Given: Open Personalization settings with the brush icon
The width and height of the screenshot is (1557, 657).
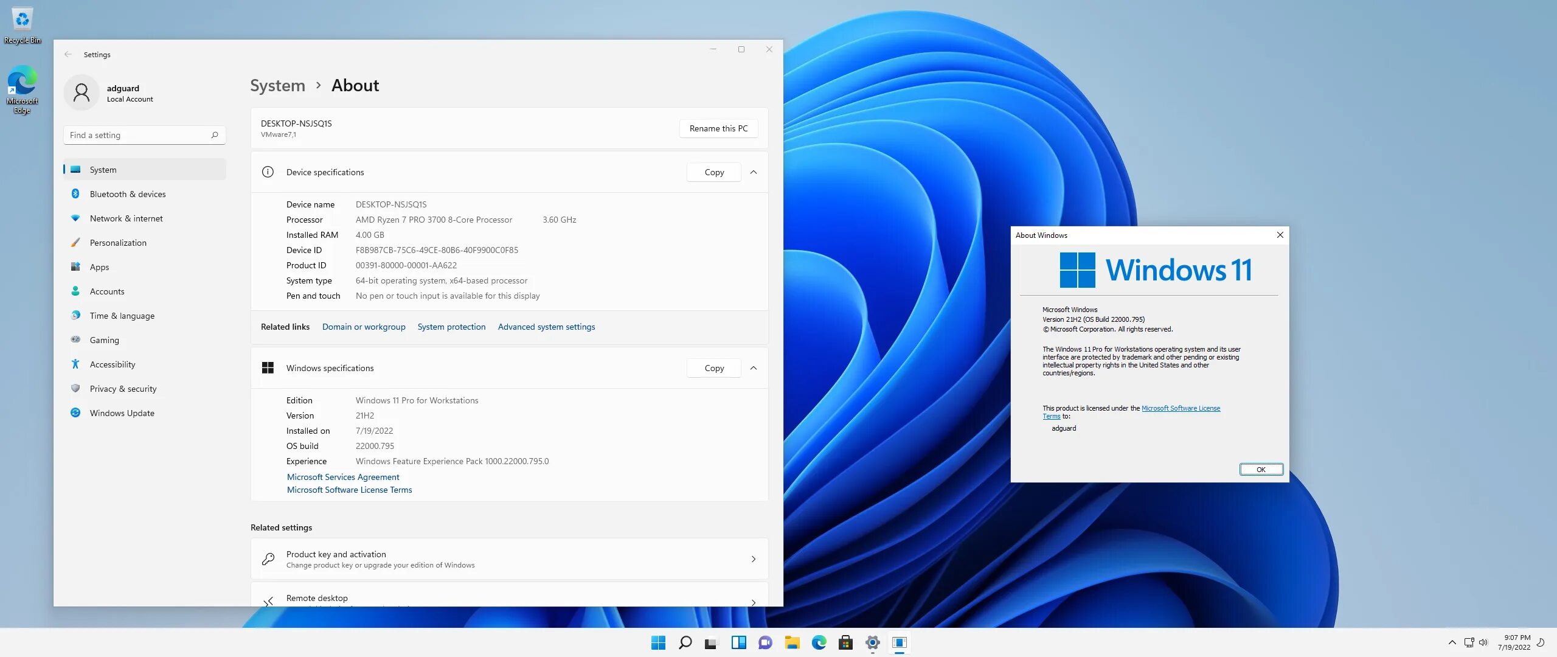Looking at the screenshot, I should 75,243.
